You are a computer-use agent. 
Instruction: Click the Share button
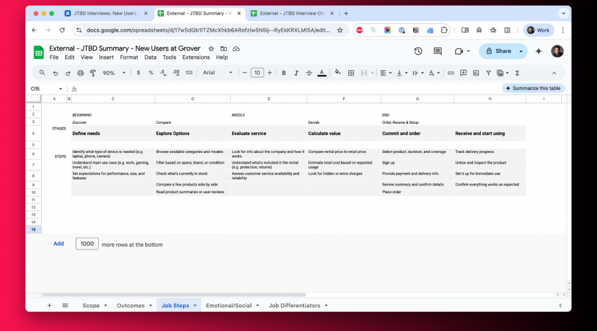point(499,51)
